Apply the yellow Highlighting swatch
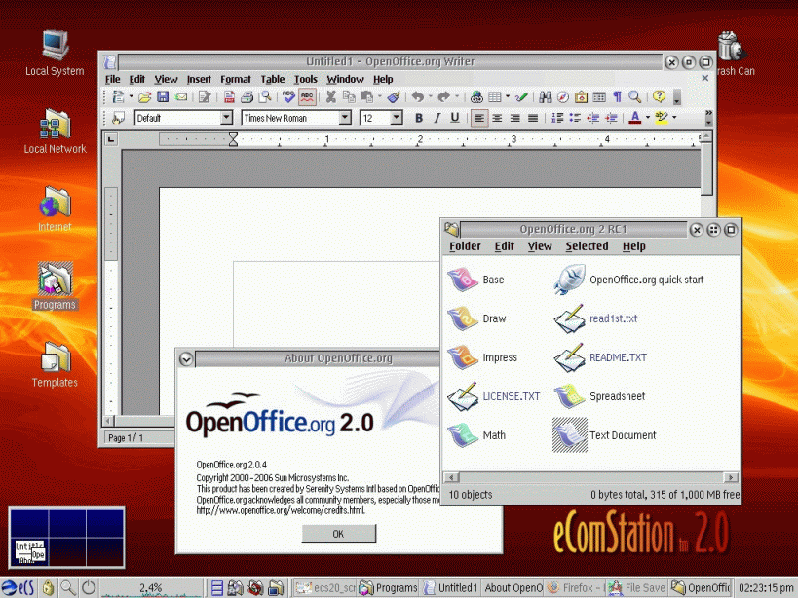This screenshot has height=598, width=798. coord(661,118)
